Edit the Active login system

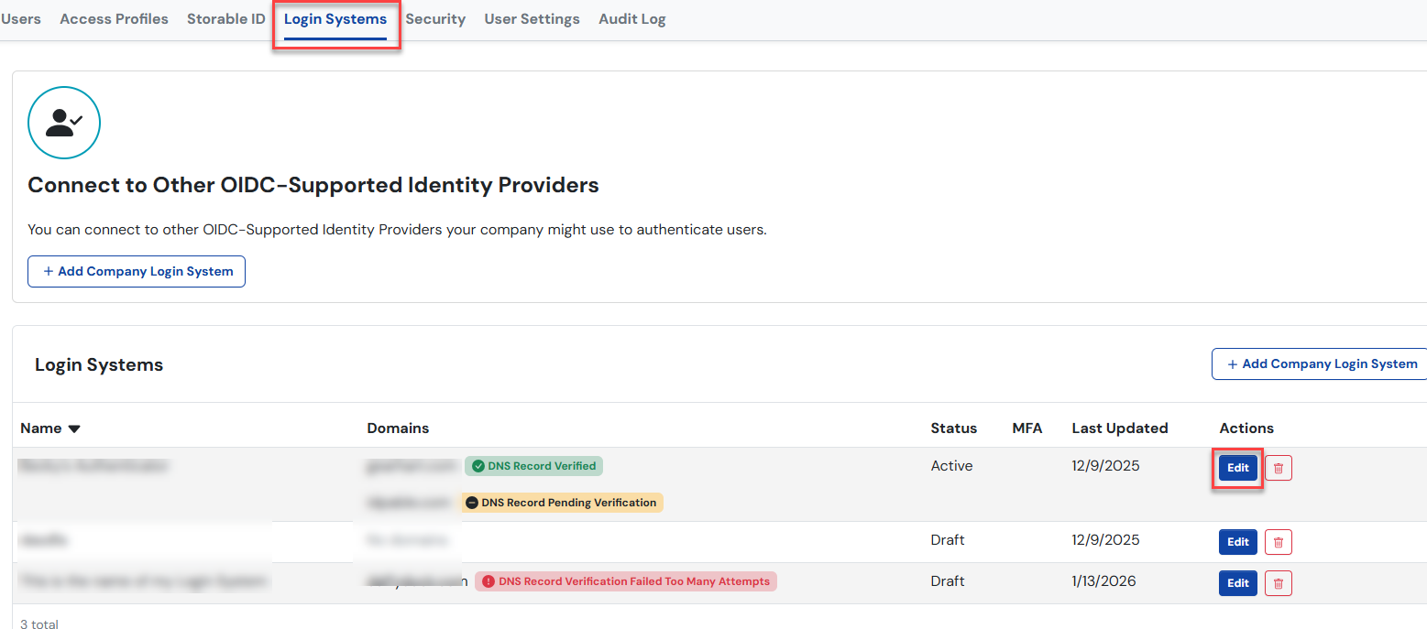(1237, 468)
